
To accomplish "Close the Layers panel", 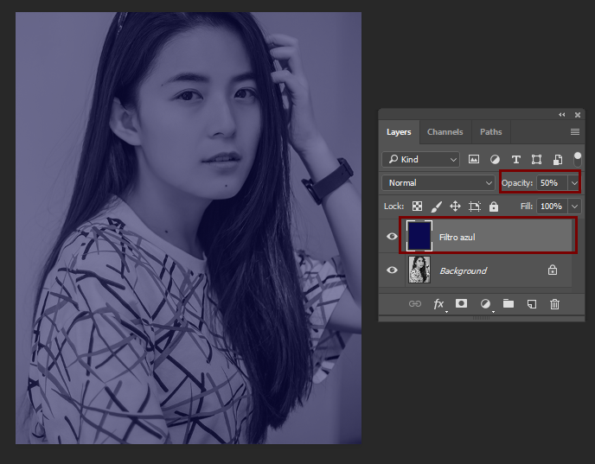I will point(577,114).
